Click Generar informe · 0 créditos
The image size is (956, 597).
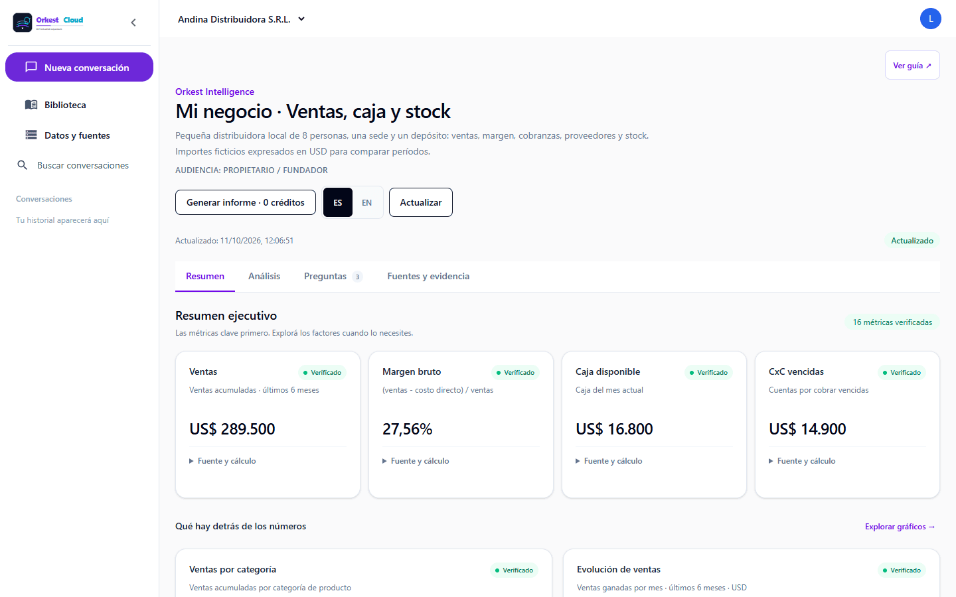[246, 202]
